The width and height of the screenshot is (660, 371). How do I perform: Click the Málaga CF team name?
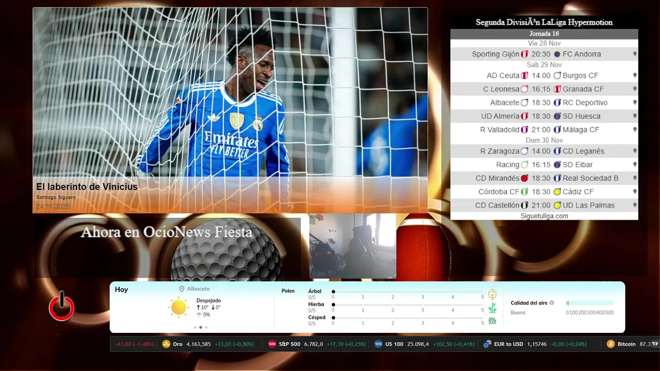(581, 130)
